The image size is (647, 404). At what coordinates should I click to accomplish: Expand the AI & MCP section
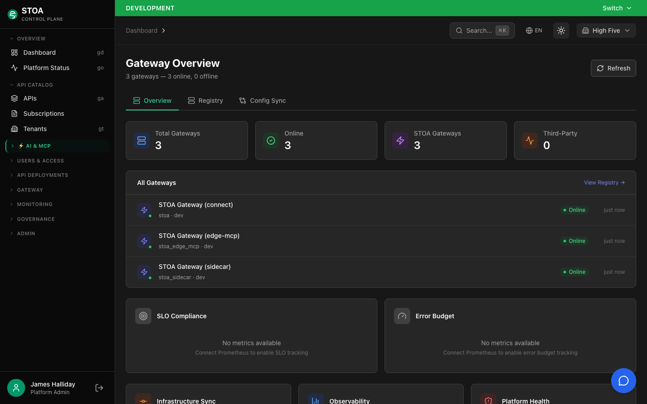(x=57, y=146)
